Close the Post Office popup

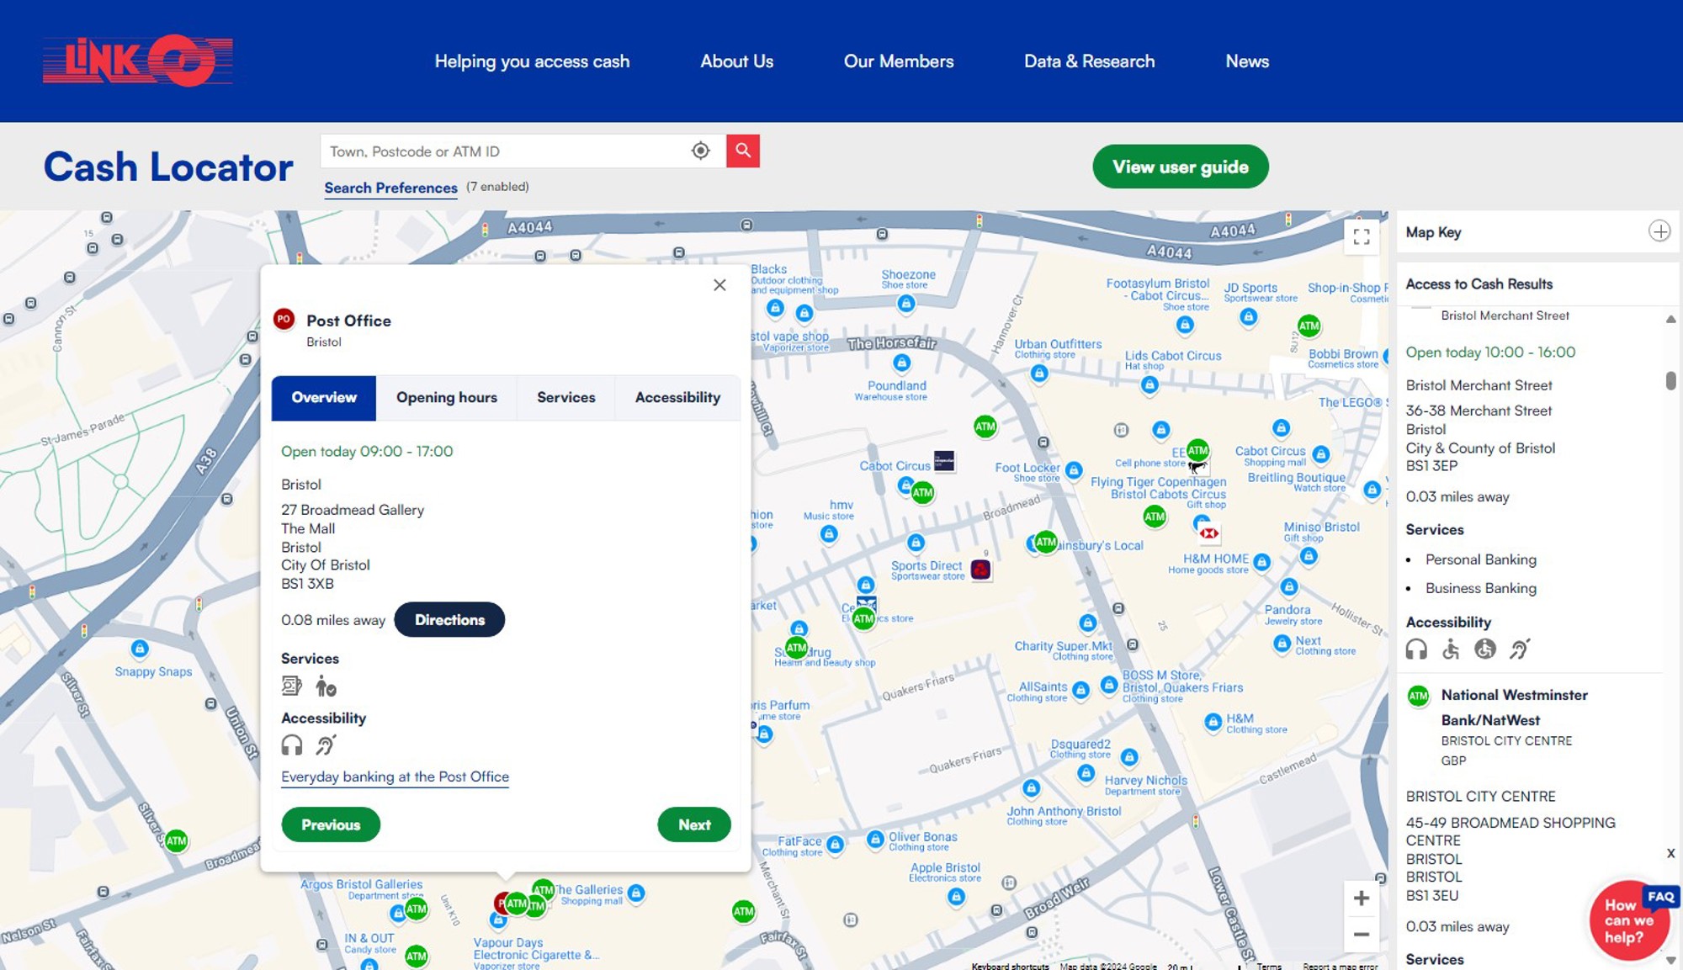719,285
